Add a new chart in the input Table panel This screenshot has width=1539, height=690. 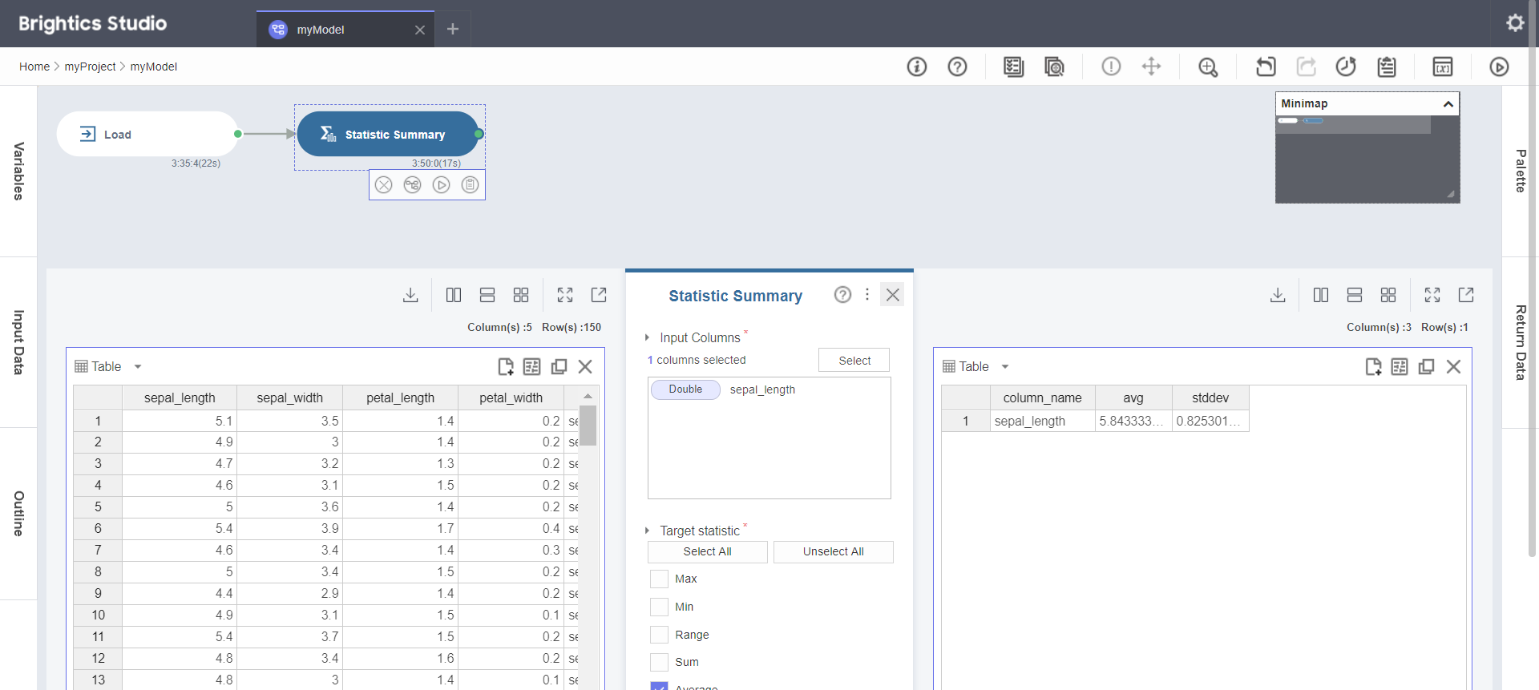pos(506,367)
